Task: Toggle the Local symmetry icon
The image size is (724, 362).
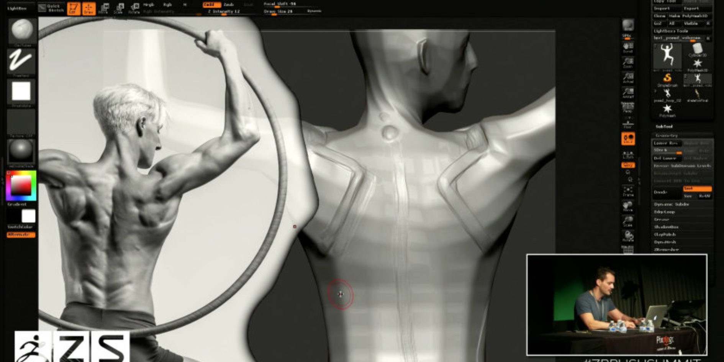Action: tap(628, 139)
